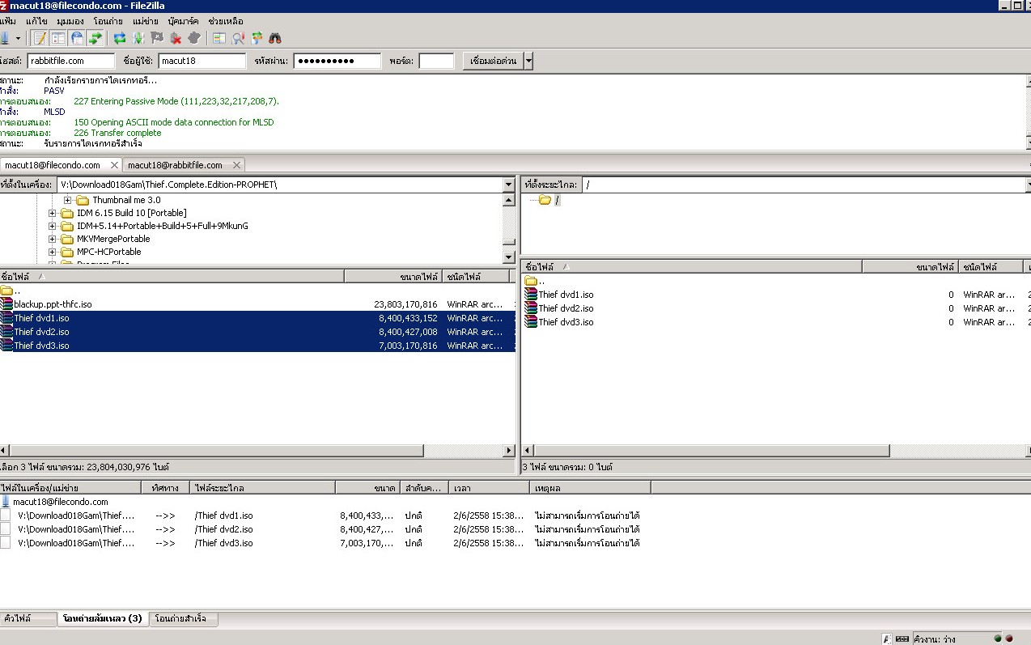Reconnect to the last server icon
Image resolution: width=1031 pixels, height=645 pixels.
(194, 38)
